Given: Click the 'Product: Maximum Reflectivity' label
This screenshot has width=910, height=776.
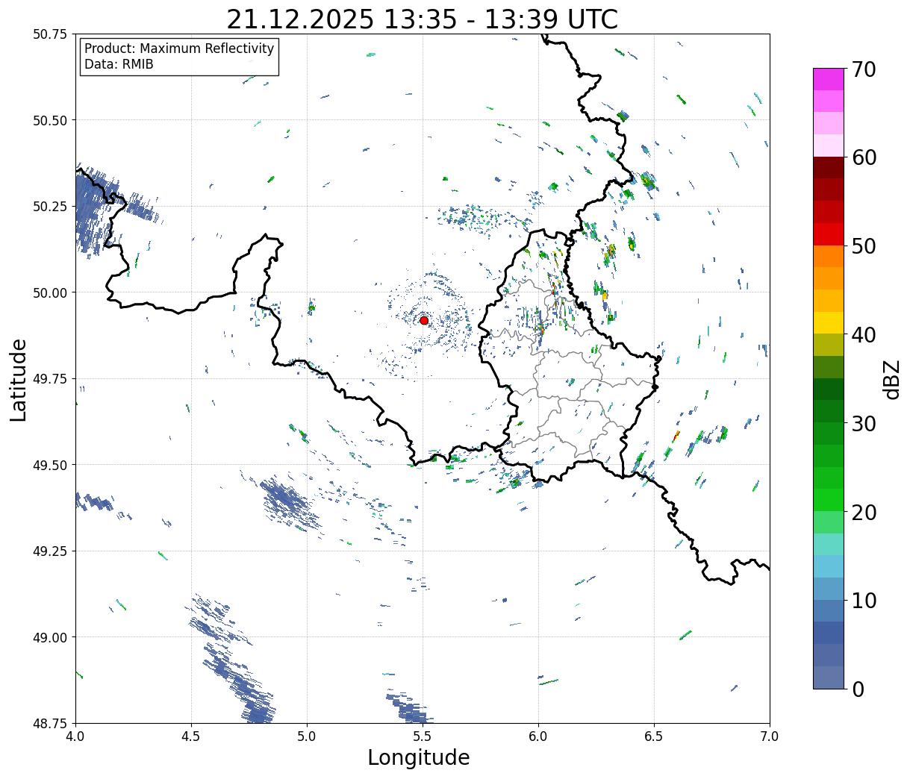Looking at the screenshot, I should [x=179, y=48].
